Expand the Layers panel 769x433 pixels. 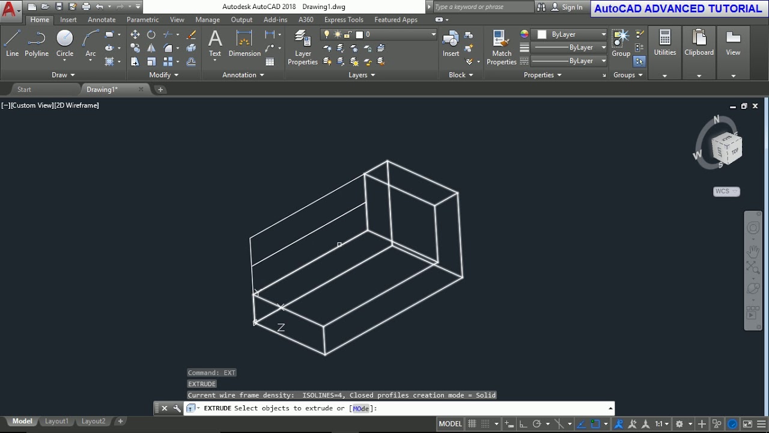click(x=362, y=75)
